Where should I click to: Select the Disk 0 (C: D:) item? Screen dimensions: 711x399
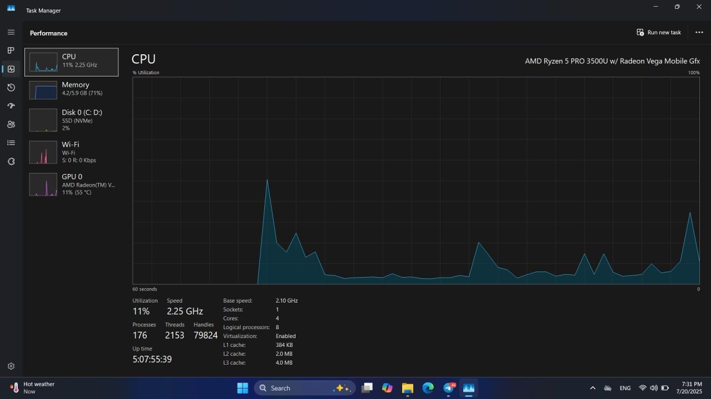point(71,120)
